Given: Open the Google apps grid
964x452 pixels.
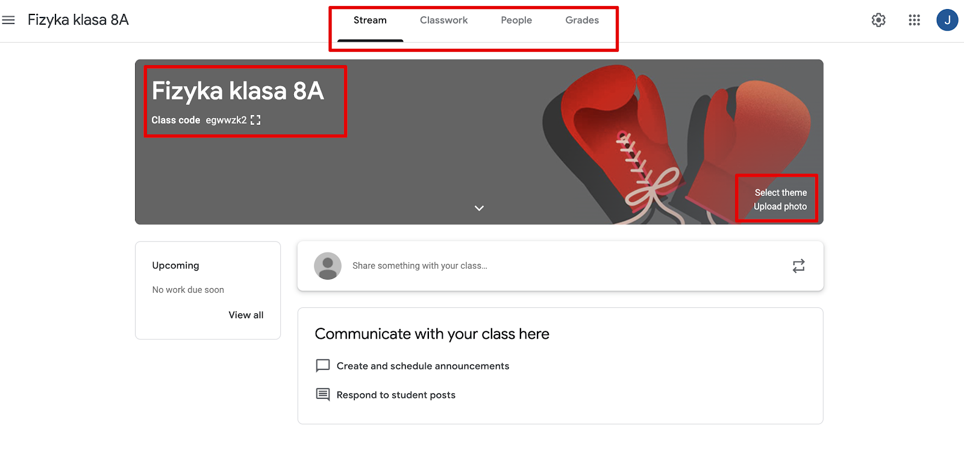Looking at the screenshot, I should (x=914, y=20).
